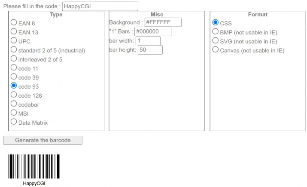Select the MSI barcode type
307x187 pixels.
click(14, 113)
